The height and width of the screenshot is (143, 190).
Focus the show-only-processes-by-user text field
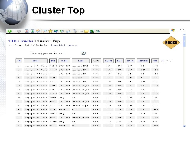(x=72, y=53)
